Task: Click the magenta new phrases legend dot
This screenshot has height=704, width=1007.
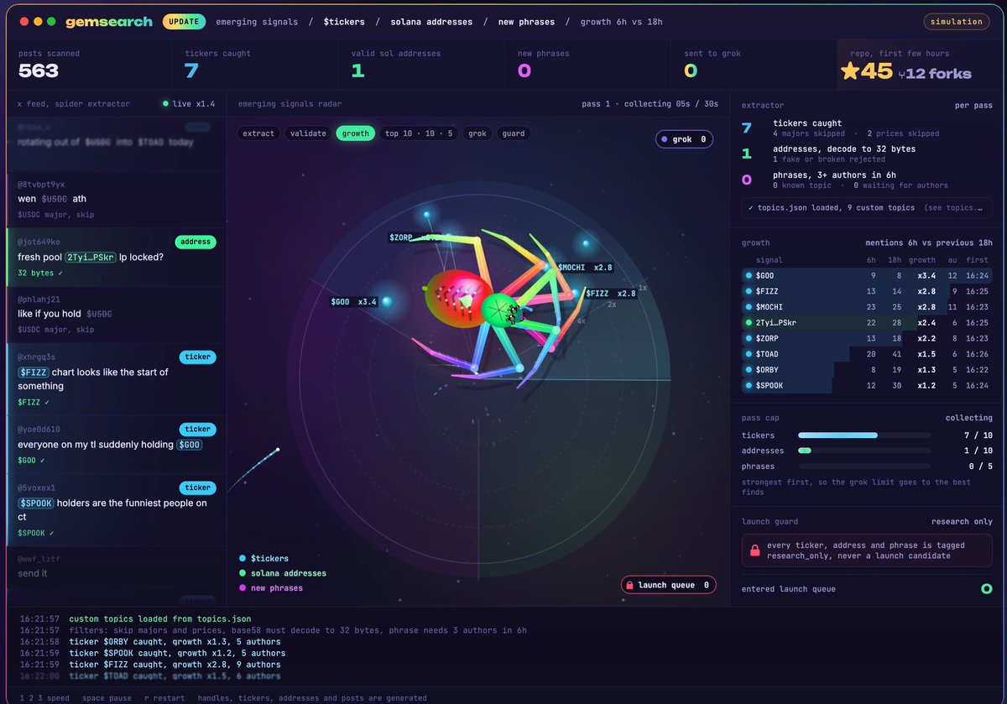Action: 243,588
